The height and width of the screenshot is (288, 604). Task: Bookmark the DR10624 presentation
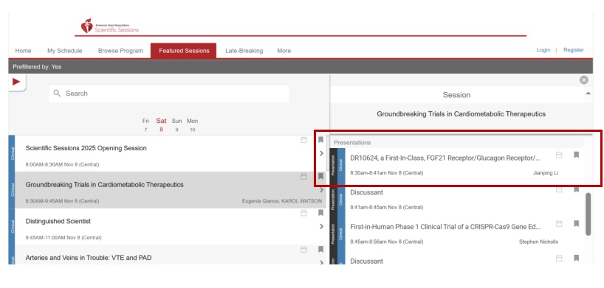coord(576,155)
